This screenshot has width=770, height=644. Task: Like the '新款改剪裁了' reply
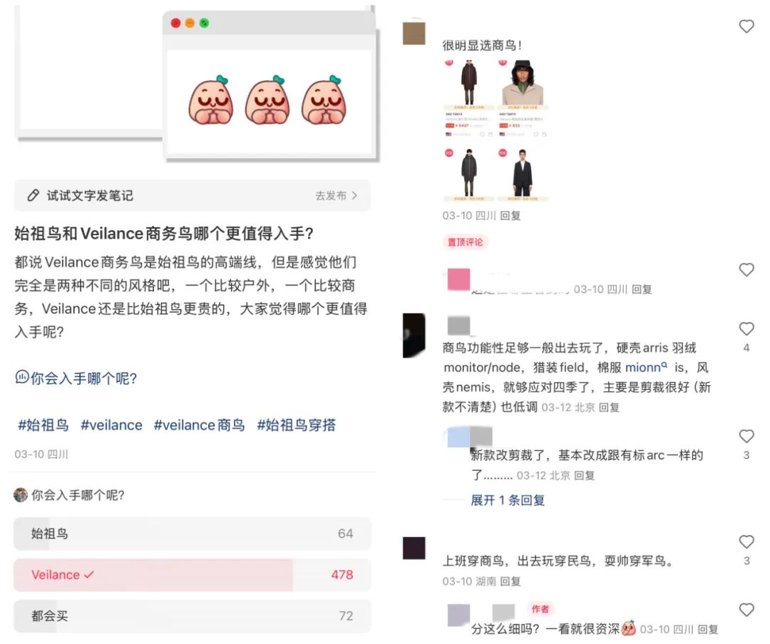click(x=746, y=437)
